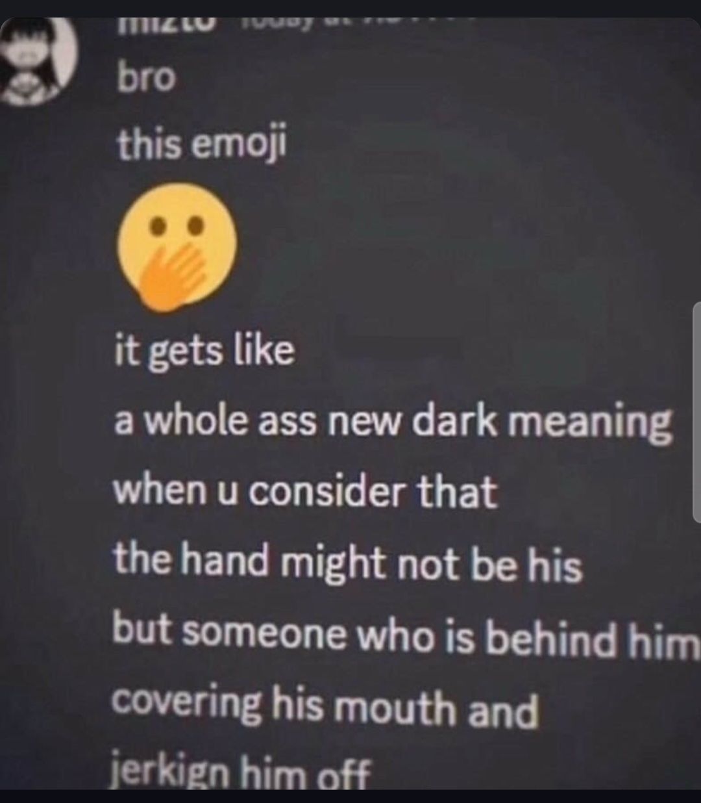The height and width of the screenshot is (803, 701).
Task: Select "a whole ass new dark meaning" line
Action: coord(393,422)
